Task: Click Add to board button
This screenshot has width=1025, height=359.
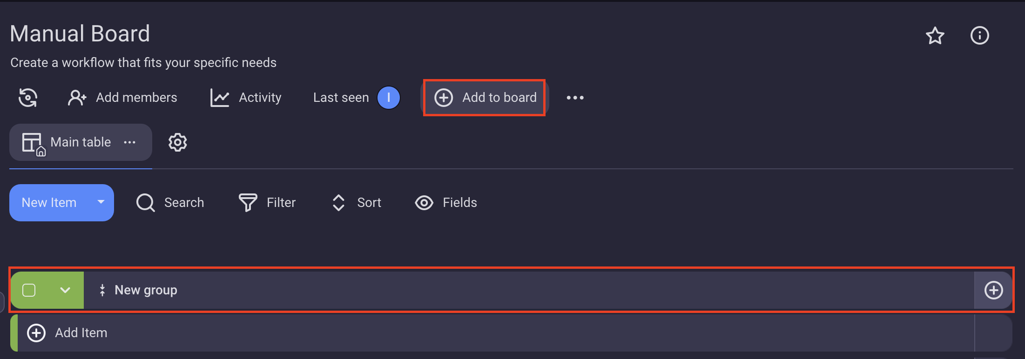Action: (485, 98)
